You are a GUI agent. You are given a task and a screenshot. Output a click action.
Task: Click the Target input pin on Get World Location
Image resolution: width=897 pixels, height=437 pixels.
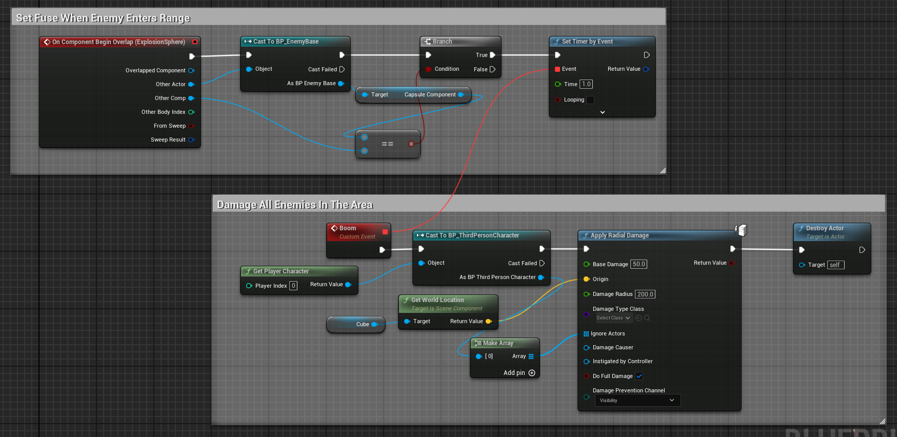pyautogui.click(x=407, y=321)
